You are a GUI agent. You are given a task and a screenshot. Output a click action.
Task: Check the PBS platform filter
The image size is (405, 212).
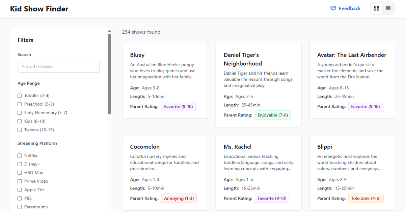(20, 199)
